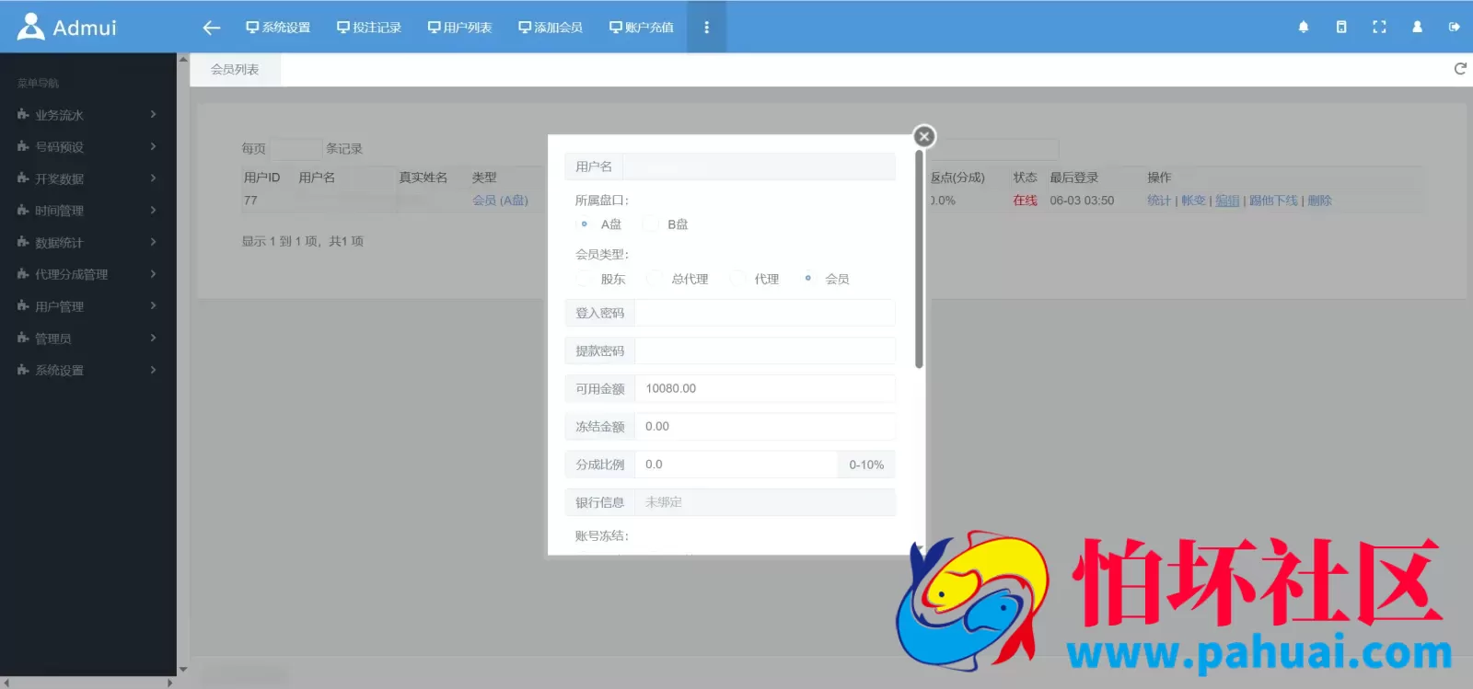Switch to the 会员列表 tab
This screenshot has height=689, width=1473.
235,69
